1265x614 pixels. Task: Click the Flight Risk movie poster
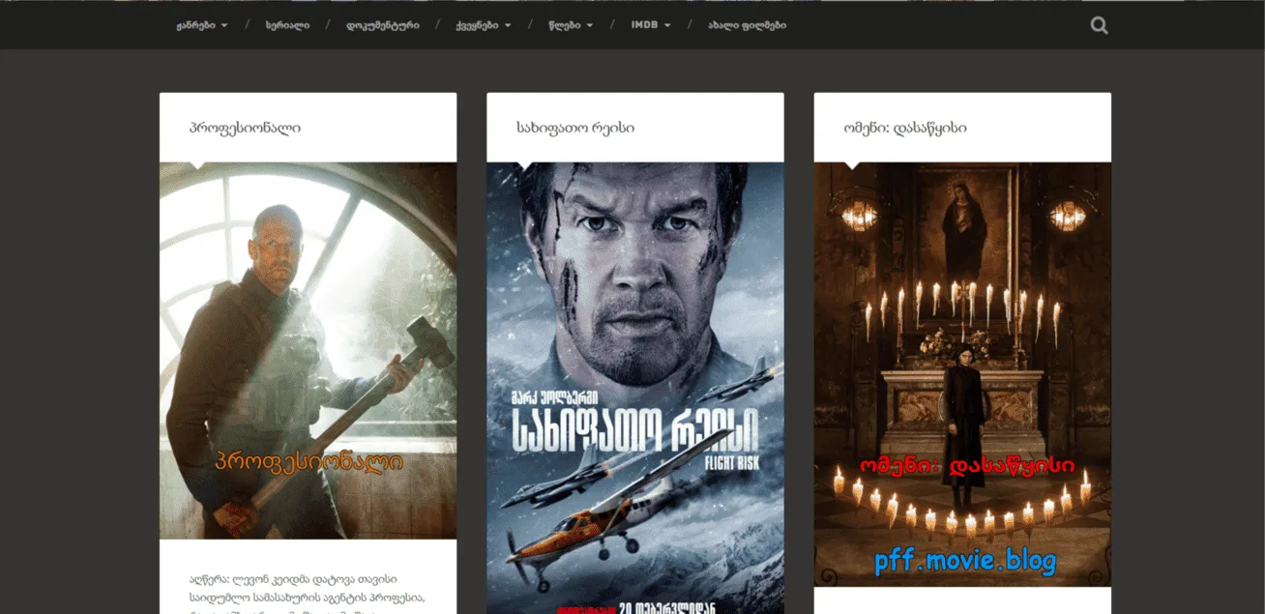635,388
